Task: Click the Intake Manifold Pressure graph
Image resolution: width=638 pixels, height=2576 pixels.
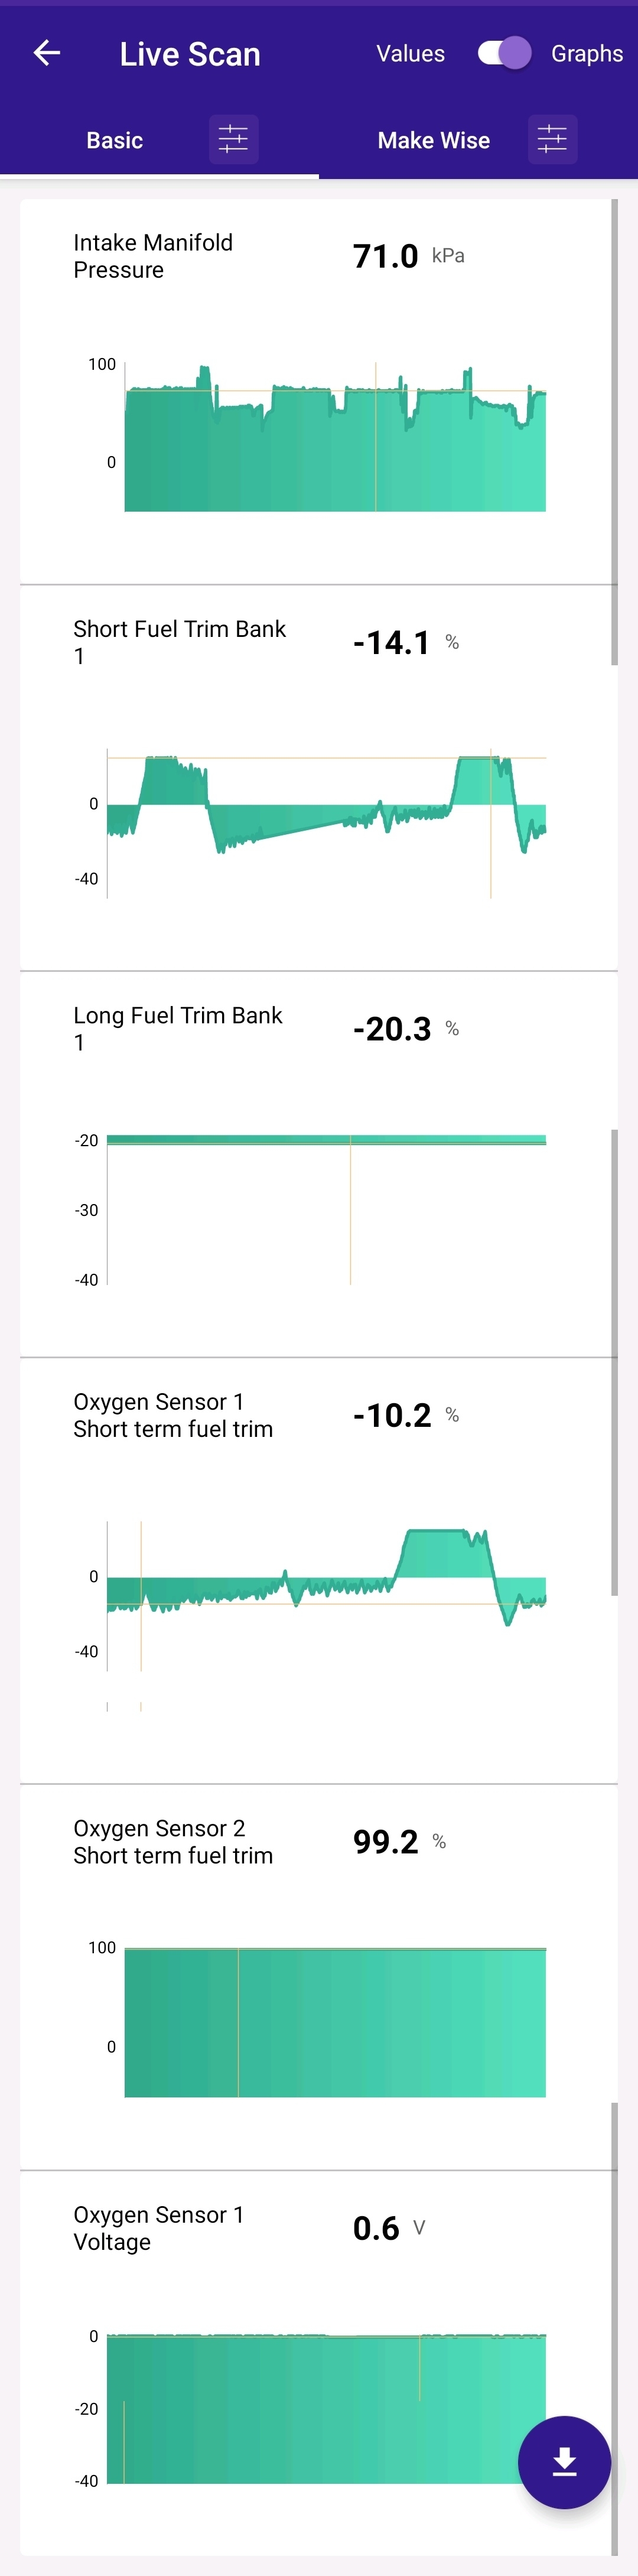Action: click(x=335, y=440)
